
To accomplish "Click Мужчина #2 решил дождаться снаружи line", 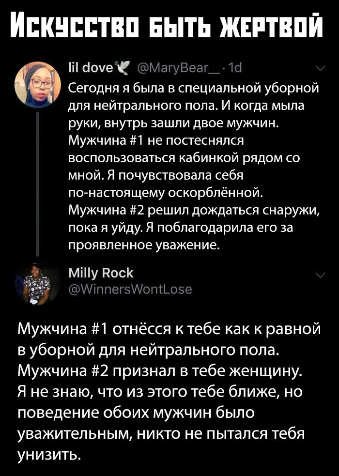I will point(194,210).
